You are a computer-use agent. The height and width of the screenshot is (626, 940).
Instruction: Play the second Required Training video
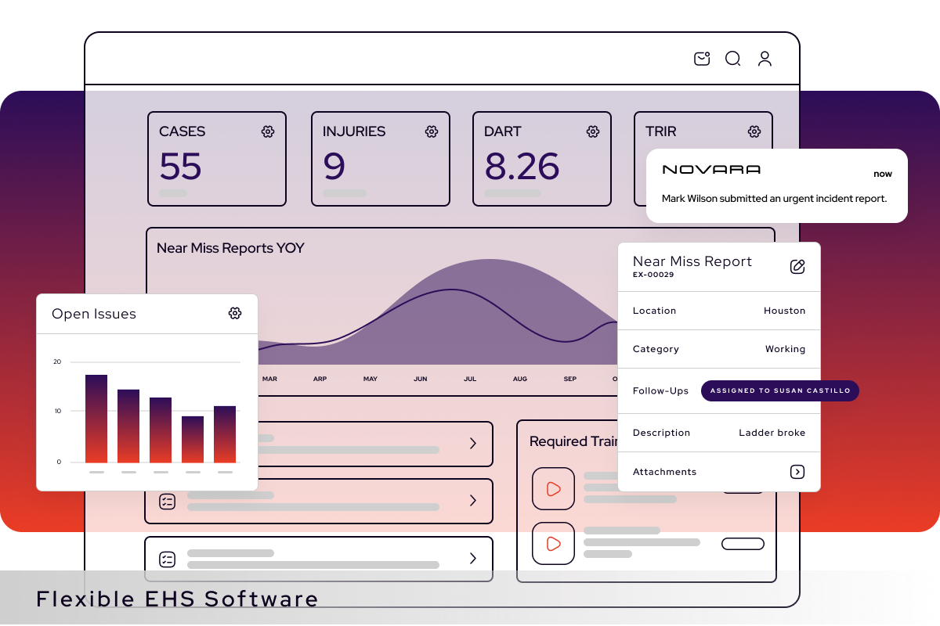(x=553, y=543)
